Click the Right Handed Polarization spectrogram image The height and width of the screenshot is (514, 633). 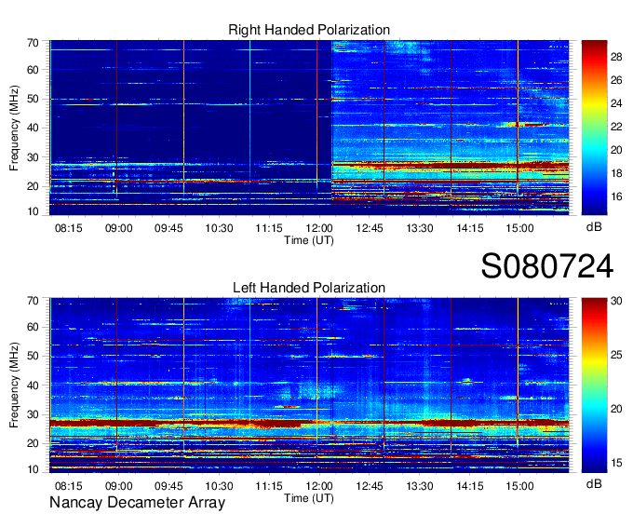tap(309, 128)
